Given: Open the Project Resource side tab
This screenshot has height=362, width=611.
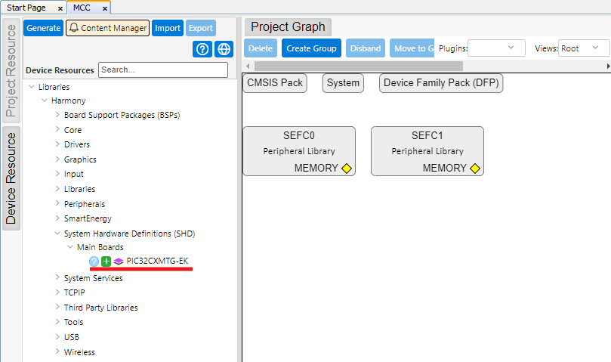Looking at the screenshot, I should pos(11,71).
